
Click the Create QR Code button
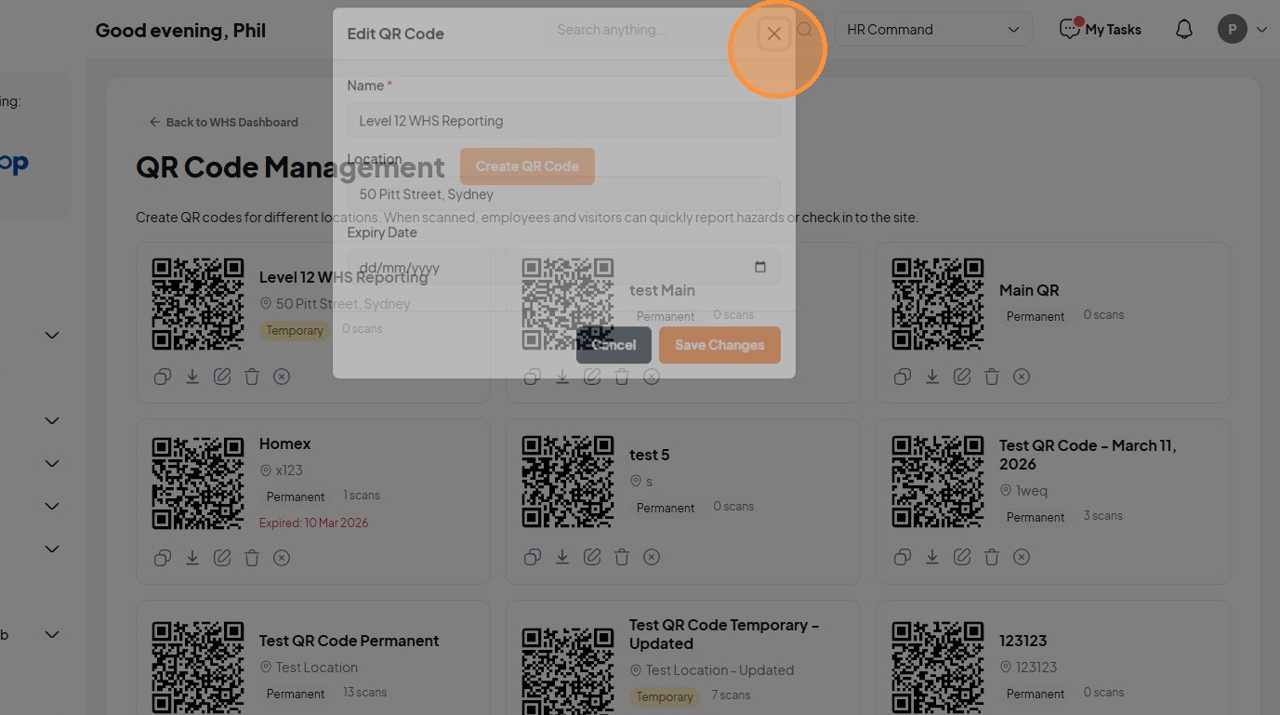click(527, 166)
